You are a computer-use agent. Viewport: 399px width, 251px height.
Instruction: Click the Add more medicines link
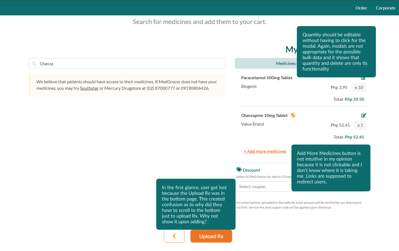[x=265, y=151]
